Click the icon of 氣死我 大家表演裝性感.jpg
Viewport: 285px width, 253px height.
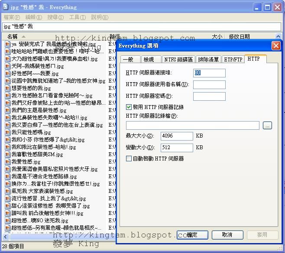pos(7,191)
